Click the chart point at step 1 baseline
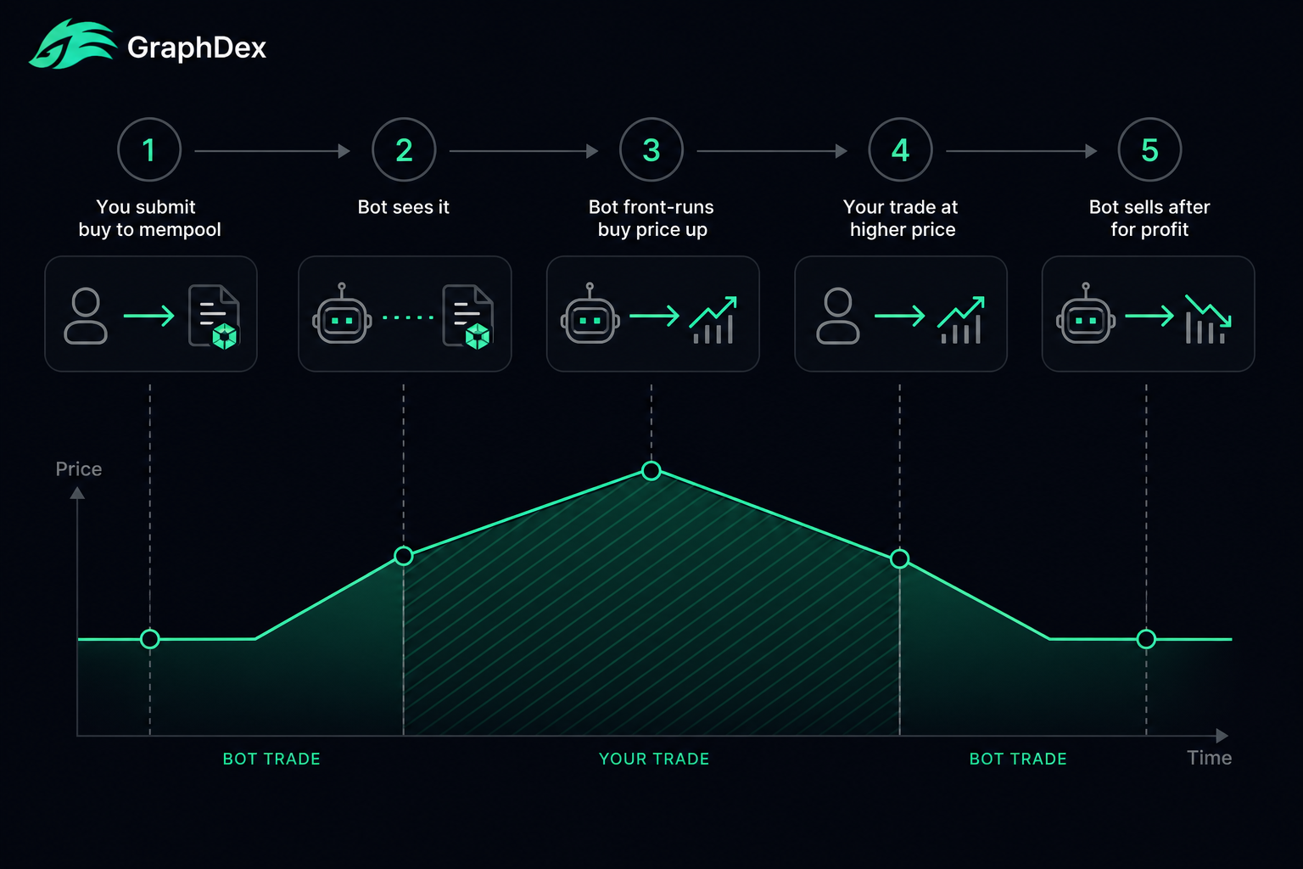This screenshot has width=1303, height=869. pyautogui.click(x=150, y=639)
